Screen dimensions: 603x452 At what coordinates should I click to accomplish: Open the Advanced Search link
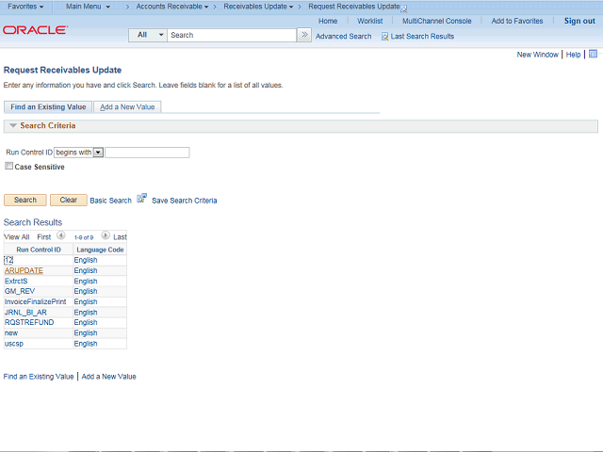(343, 37)
